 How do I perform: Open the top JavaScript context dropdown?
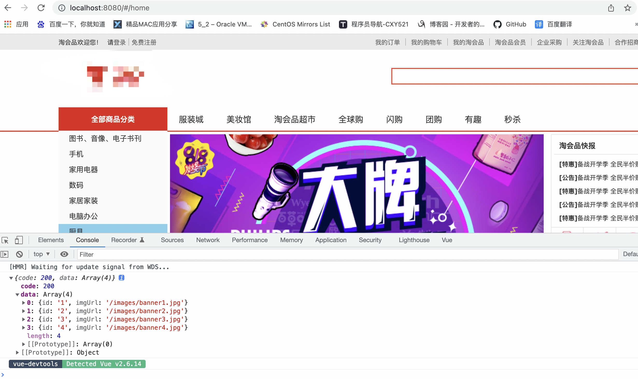(x=41, y=254)
